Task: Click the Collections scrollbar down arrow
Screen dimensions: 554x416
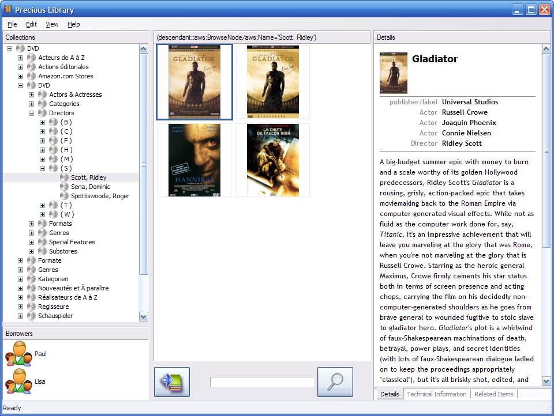Action: [x=144, y=316]
